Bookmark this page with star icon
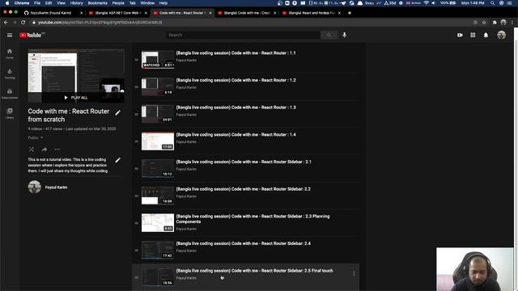This screenshot has height=291, width=518. [x=484, y=23]
